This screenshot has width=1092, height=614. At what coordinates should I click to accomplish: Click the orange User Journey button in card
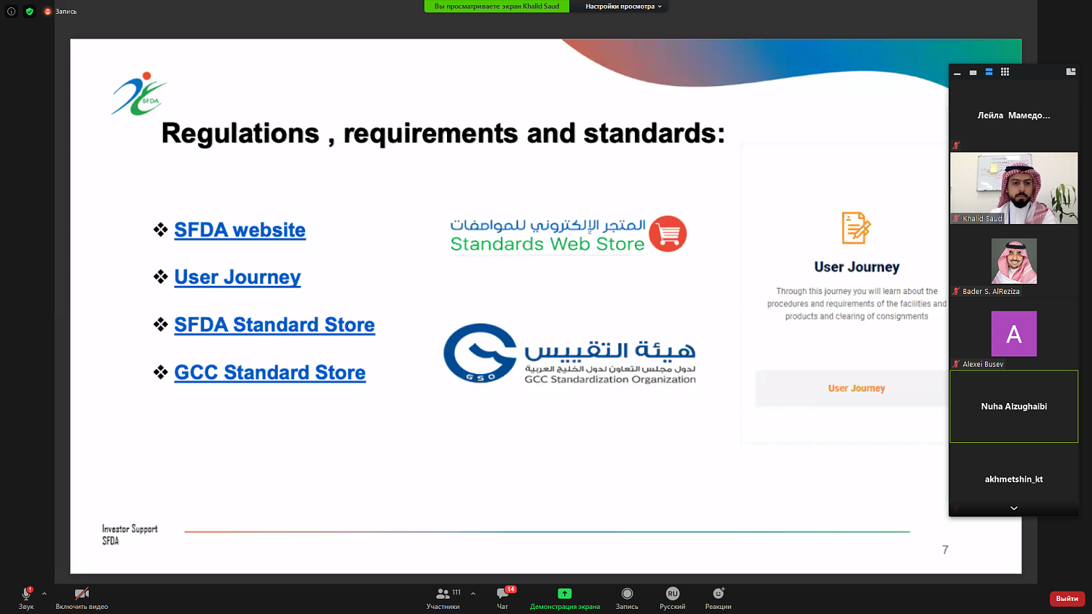coord(856,388)
